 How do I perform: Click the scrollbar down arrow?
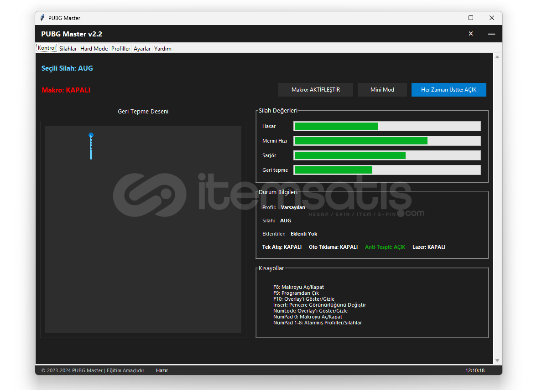pos(497,360)
